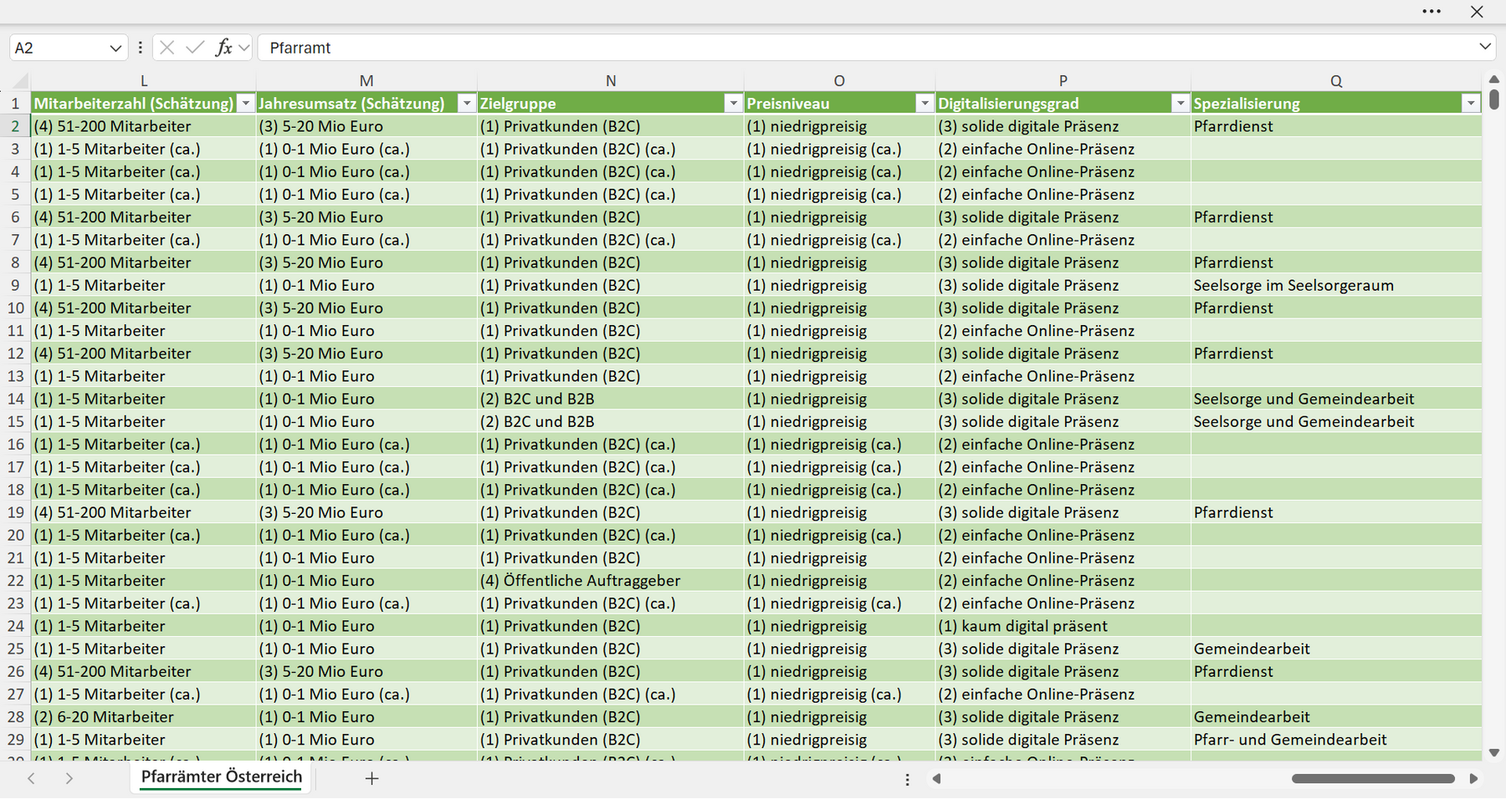Select row 16 (1) Privatkunden (B2C) (ca.) cell

pyautogui.click(x=611, y=445)
